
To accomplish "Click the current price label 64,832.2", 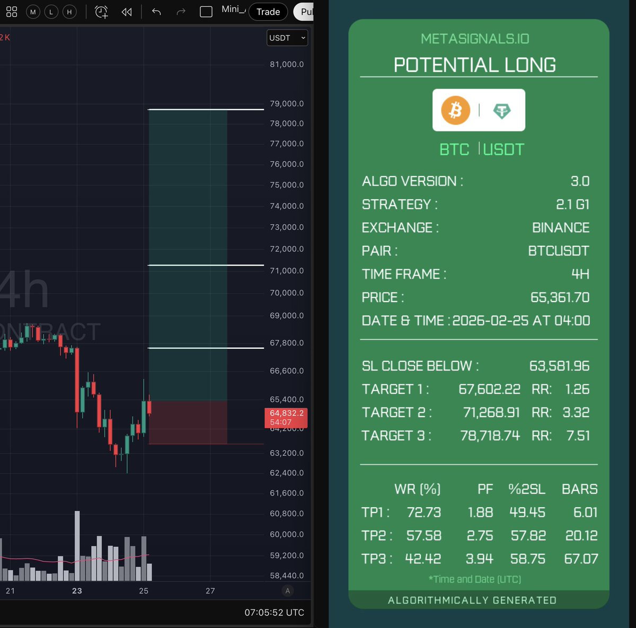I will [x=286, y=418].
